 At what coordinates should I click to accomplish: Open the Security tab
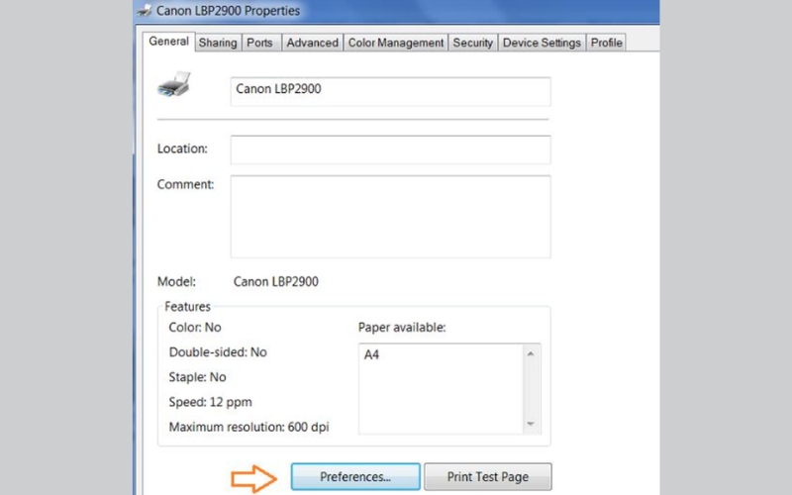coord(473,43)
